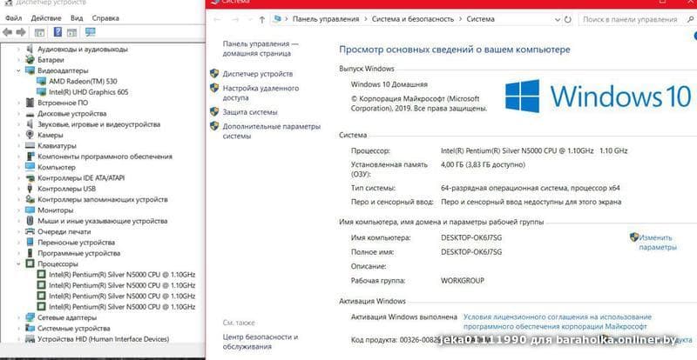The width and height of the screenshot is (697, 360).
Task: Open Дополнительные параметры системы link
Action: coord(272,131)
